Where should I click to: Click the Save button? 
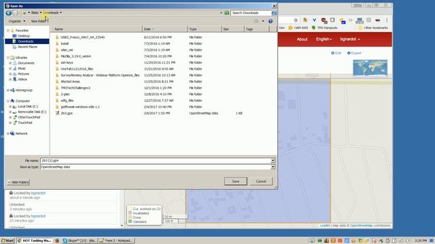(x=236, y=182)
